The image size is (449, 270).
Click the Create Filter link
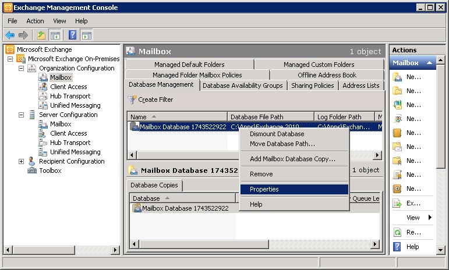click(x=155, y=100)
